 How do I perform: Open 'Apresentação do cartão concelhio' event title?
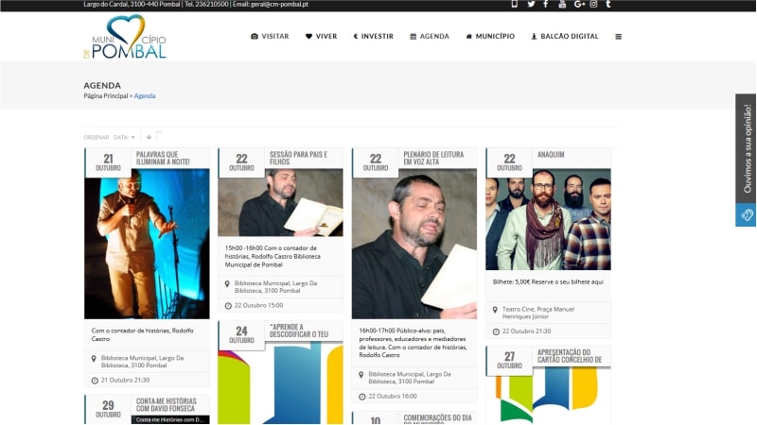570,356
